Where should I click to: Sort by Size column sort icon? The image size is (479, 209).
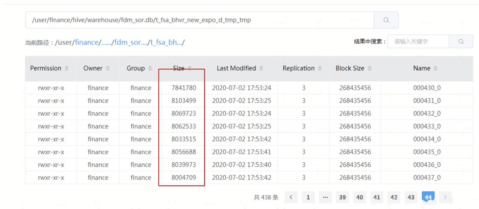[x=190, y=68]
